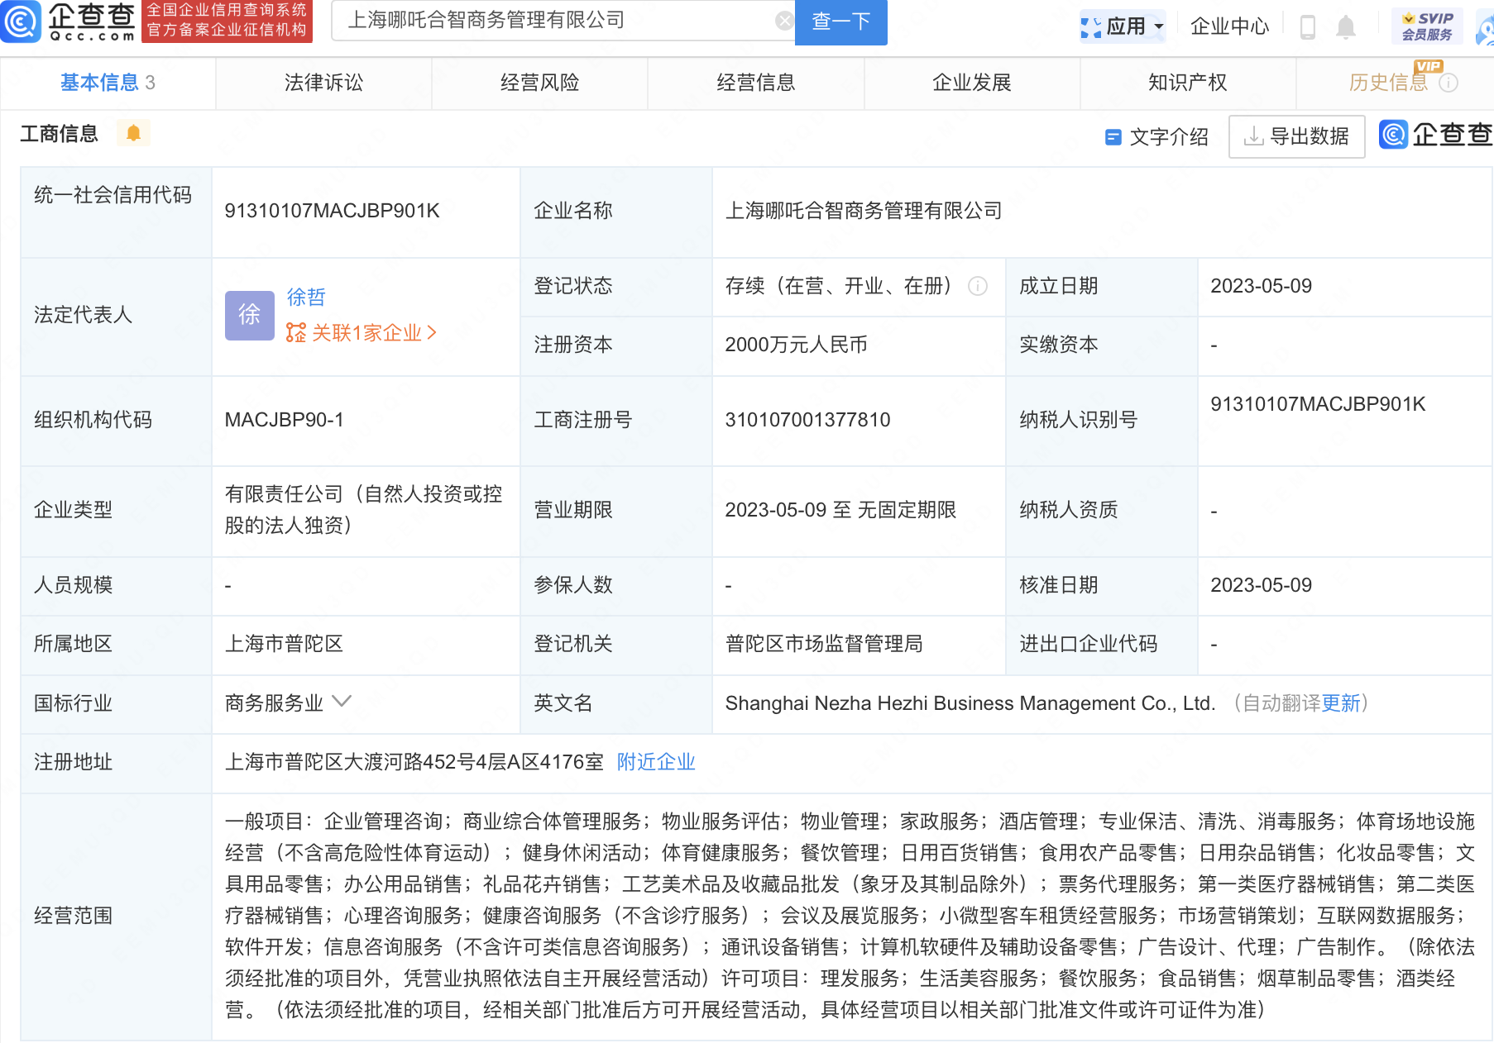Switch to the 知识产权 tab
The height and width of the screenshot is (1043, 1494).
tap(1188, 83)
